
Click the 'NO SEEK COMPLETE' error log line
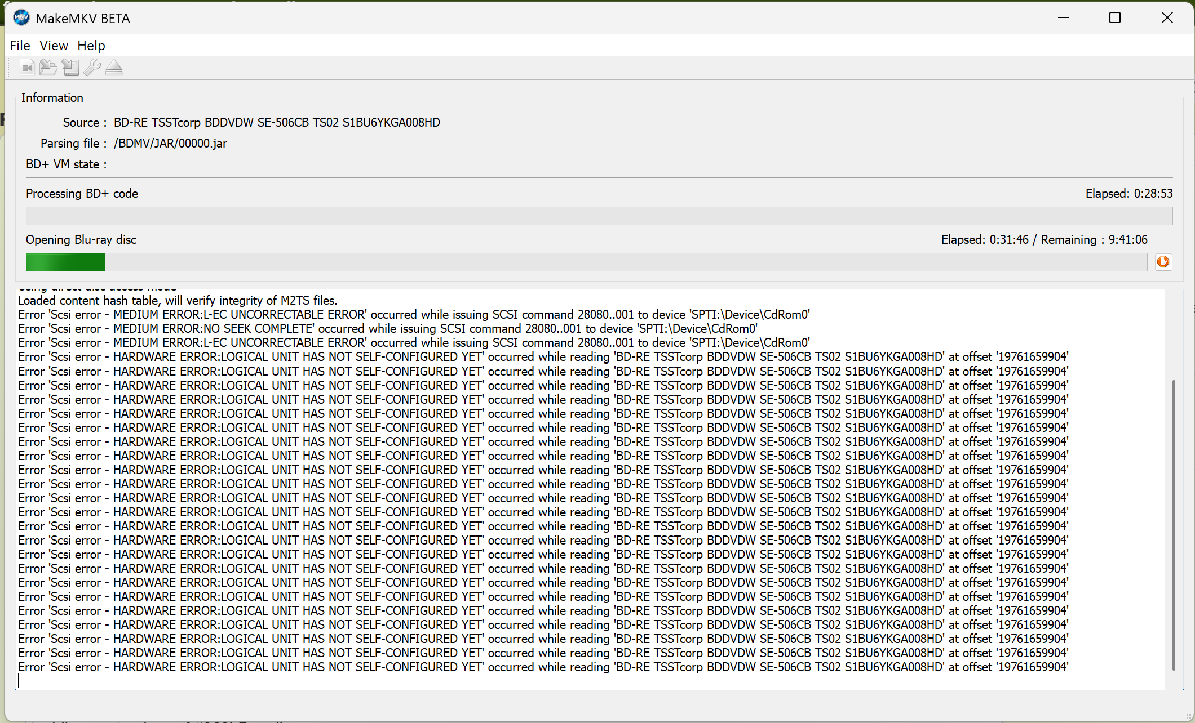click(x=388, y=329)
